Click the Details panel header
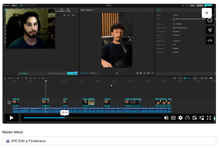The image size is (219, 148). tap(159, 10)
